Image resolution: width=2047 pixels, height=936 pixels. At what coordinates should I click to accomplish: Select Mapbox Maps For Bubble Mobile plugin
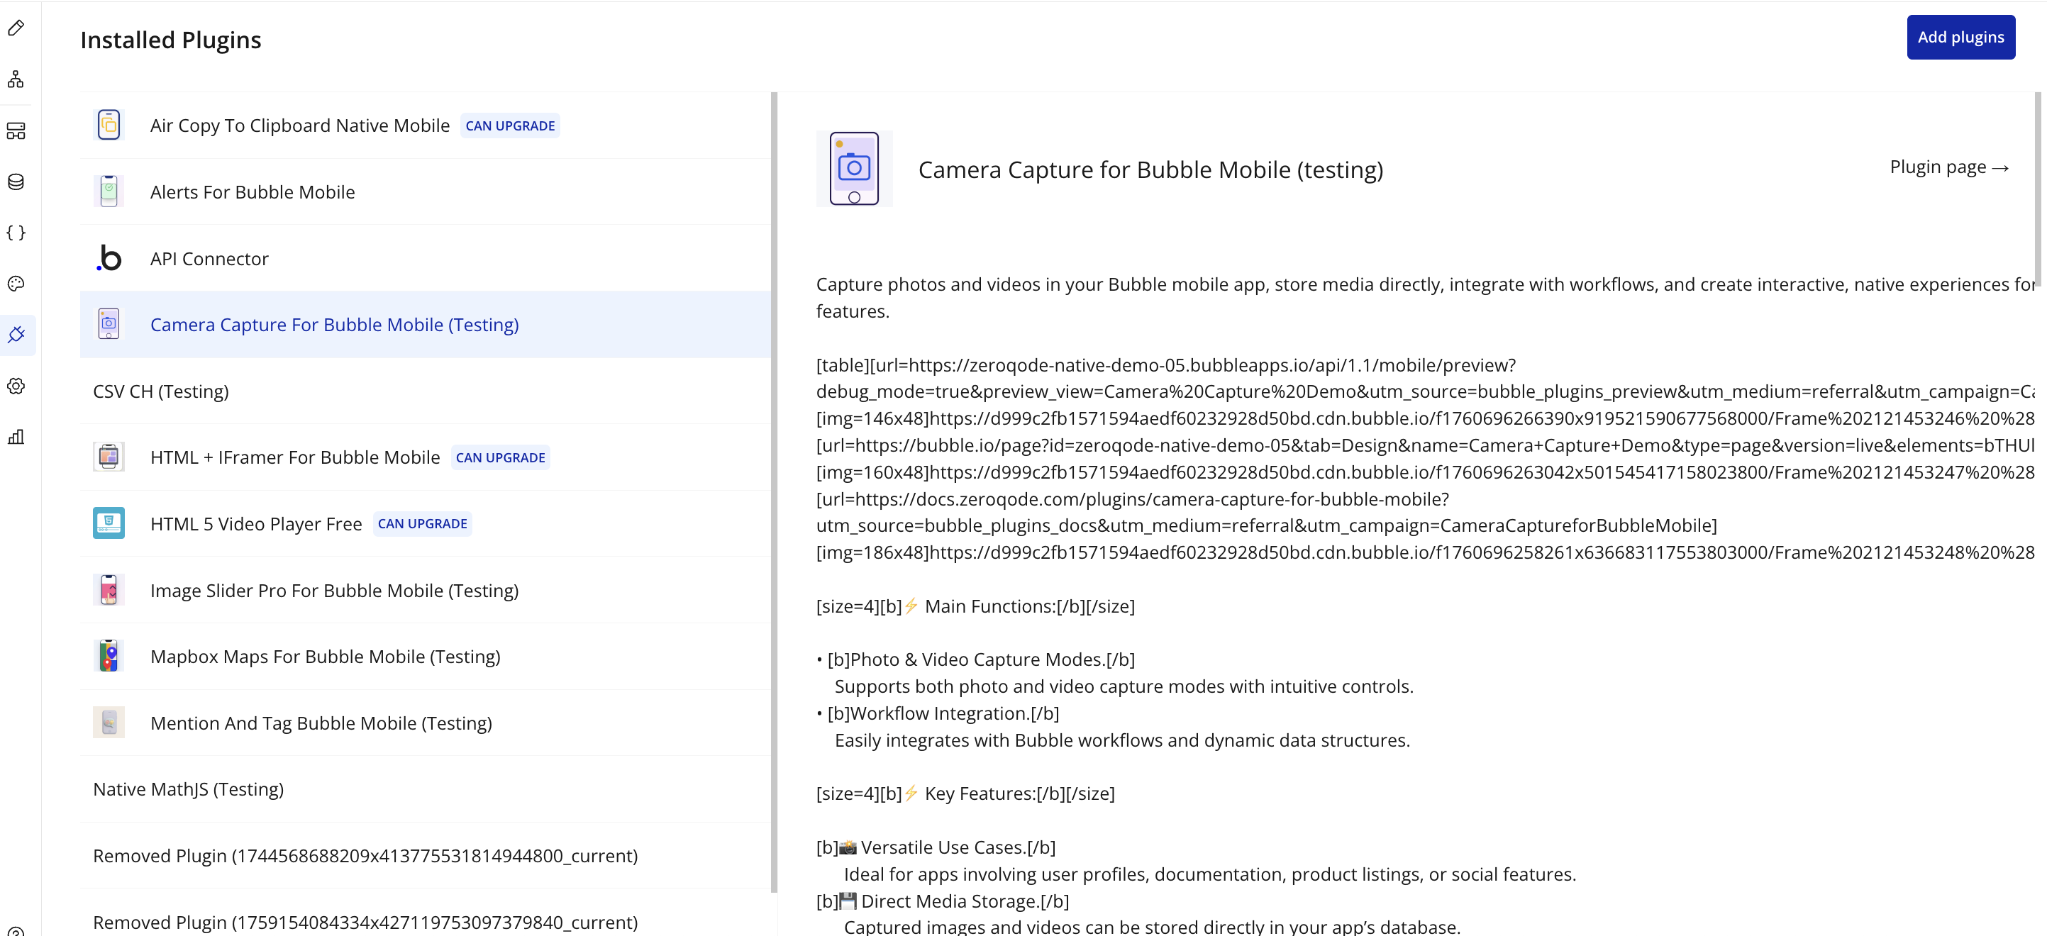(x=324, y=657)
